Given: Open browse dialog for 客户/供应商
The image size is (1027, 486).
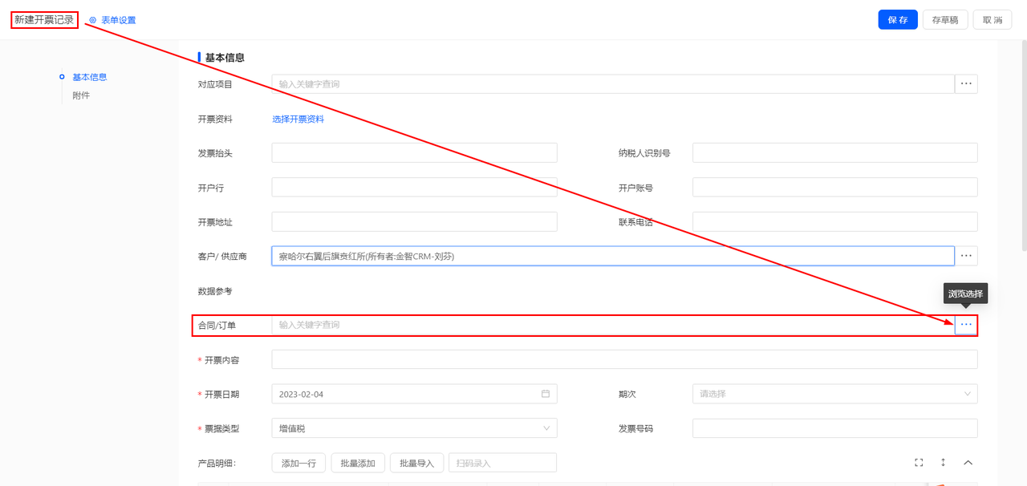Looking at the screenshot, I should point(966,257).
